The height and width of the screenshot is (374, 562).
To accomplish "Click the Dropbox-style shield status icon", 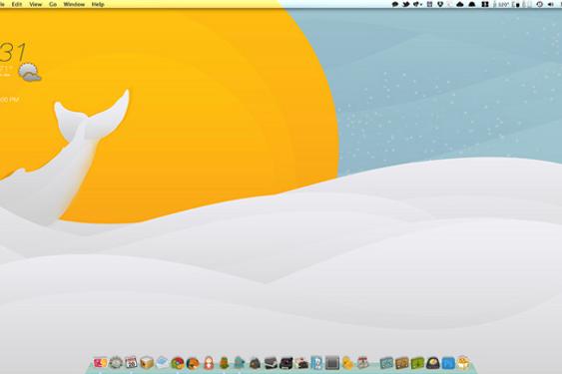I will (x=440, y=4).
